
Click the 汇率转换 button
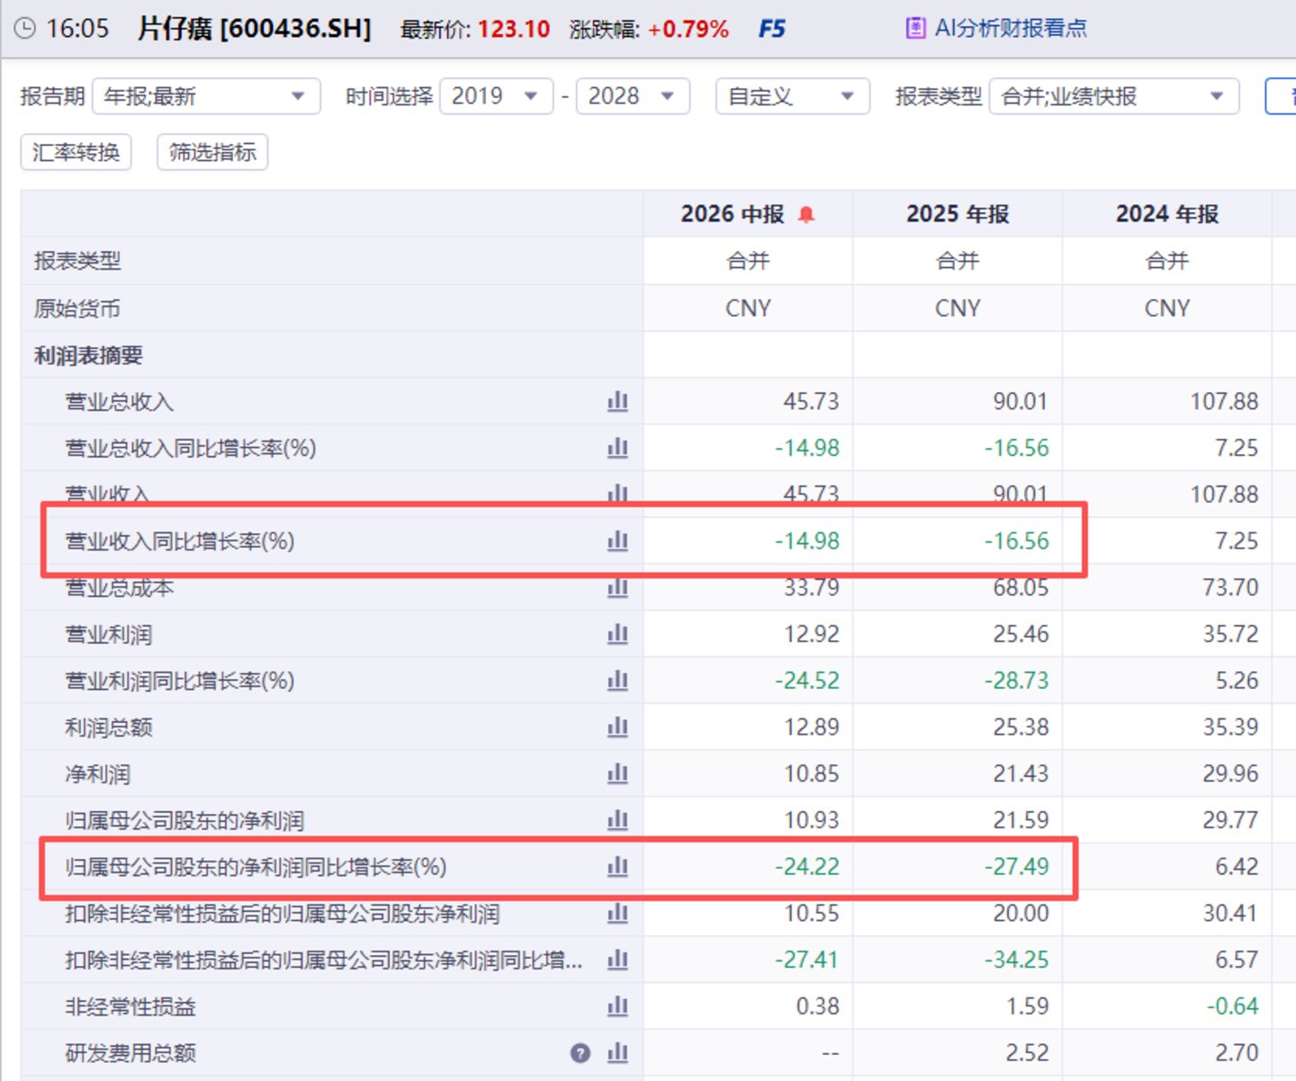[x=76, y=152]
